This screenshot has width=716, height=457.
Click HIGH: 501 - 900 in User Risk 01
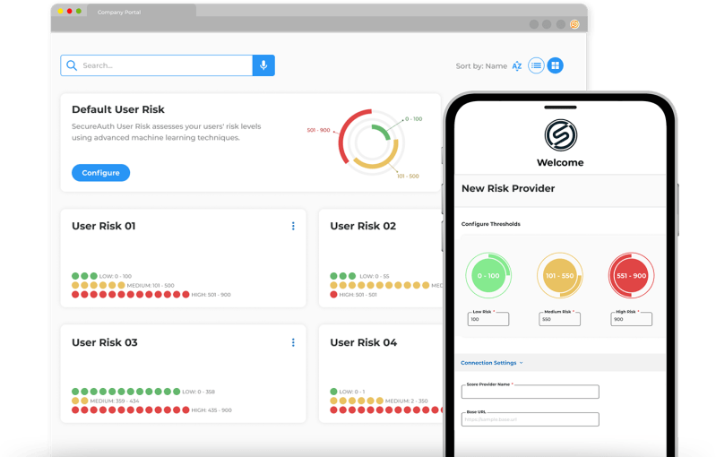tap(211, 295)
